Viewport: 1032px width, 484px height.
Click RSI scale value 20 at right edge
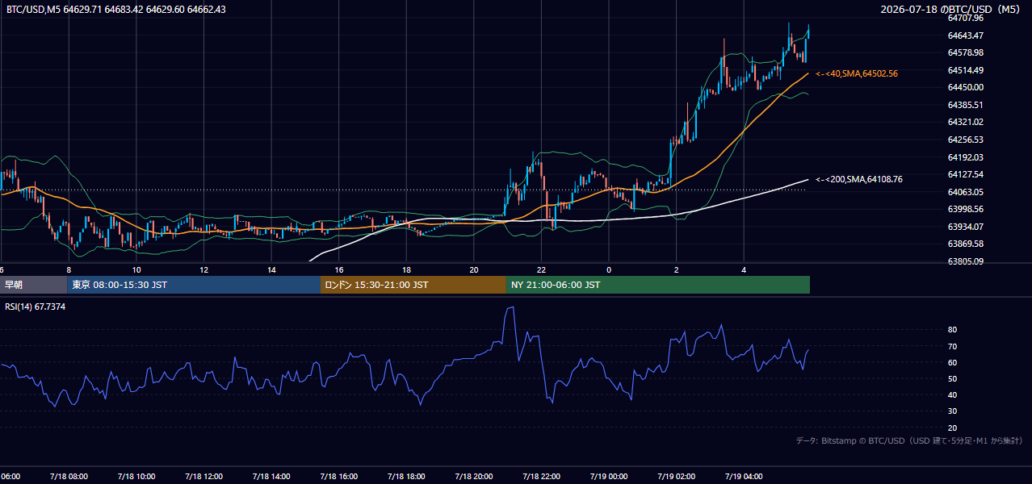tap(953, 428)
